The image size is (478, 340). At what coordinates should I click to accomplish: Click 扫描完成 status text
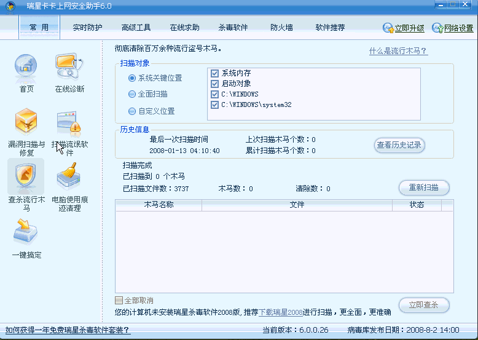pyautogui.click(x=137, y=165)
